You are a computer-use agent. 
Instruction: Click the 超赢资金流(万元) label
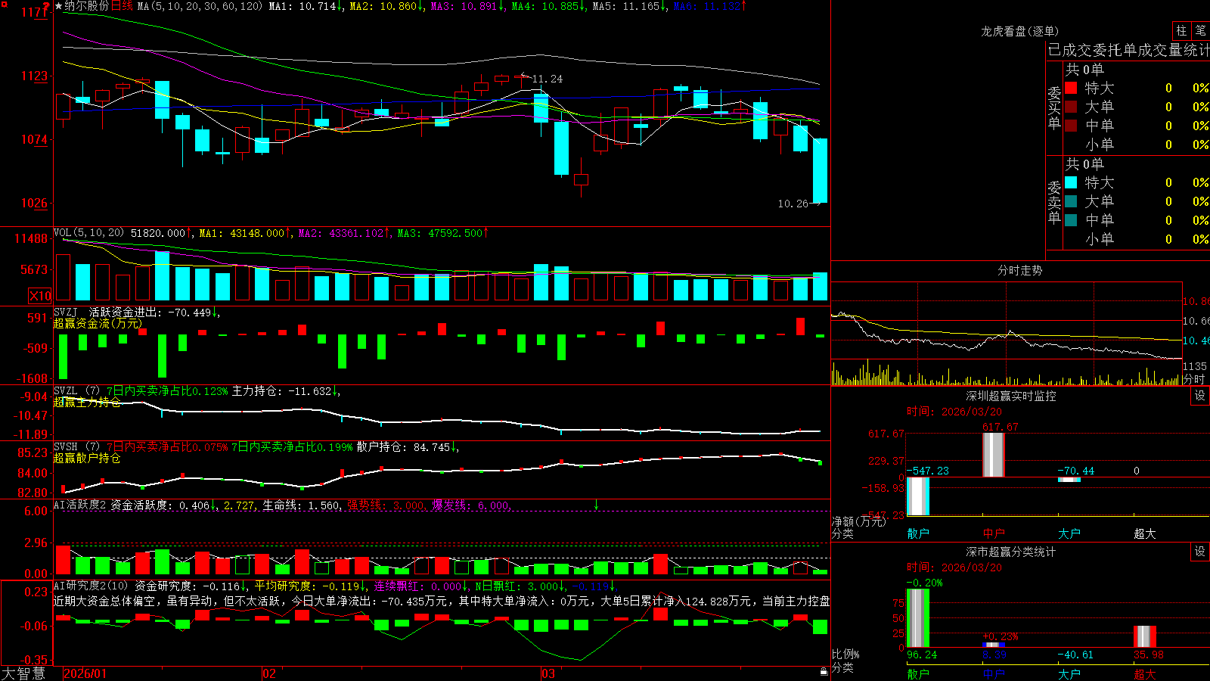(98, 323)
